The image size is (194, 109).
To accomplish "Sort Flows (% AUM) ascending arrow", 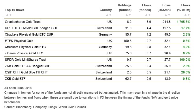I will [x=185, y=15].
